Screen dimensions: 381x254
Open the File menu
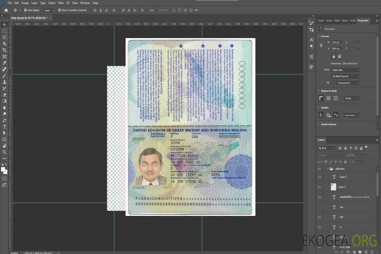point(10,3)
